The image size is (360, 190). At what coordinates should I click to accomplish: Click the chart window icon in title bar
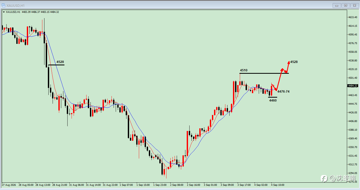[x=3, y=5]
